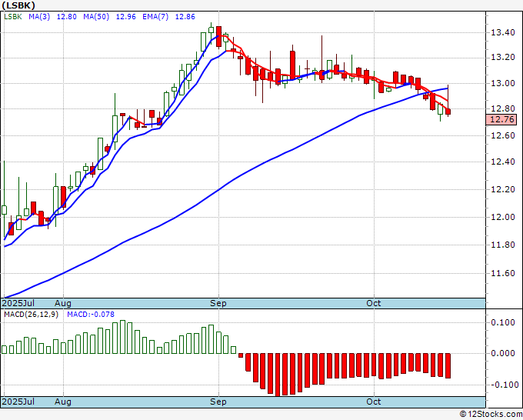
Task: Click the tall red candlestick at September start
Action: click(x=218, y=36)
